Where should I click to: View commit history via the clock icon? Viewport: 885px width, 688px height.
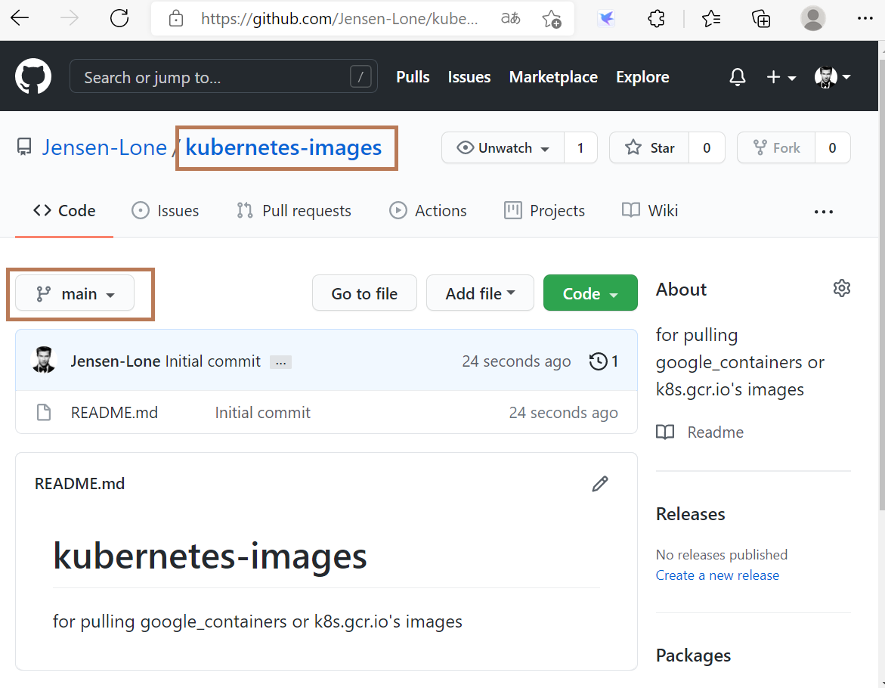click(x=603, y=361)
